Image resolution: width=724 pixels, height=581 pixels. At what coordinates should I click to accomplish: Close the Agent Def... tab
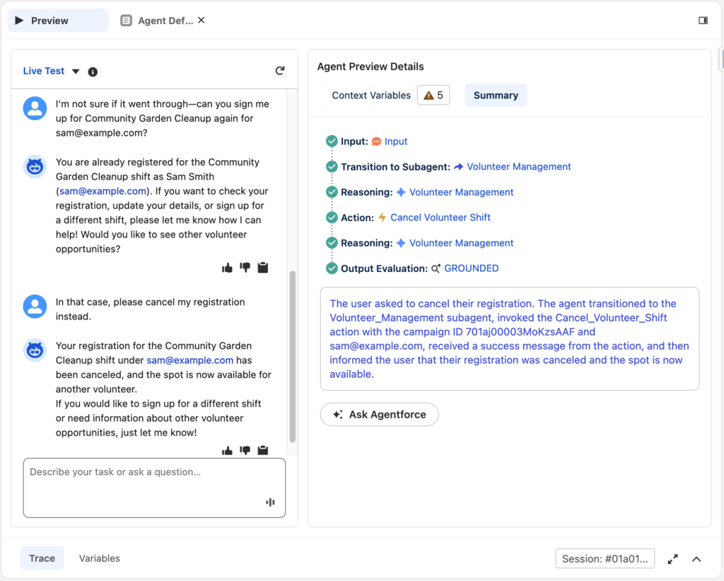pos(202,20)
